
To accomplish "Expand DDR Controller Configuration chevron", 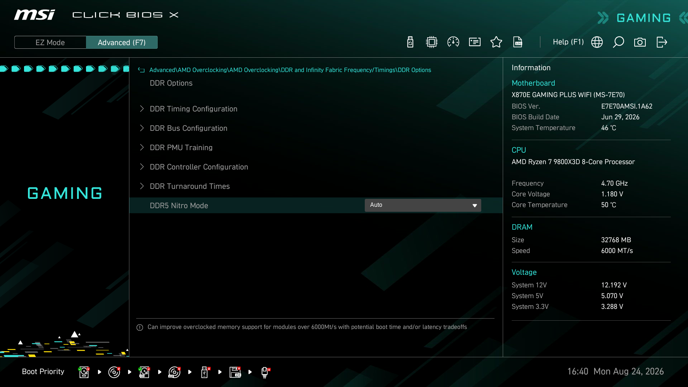I will (142, 167).
